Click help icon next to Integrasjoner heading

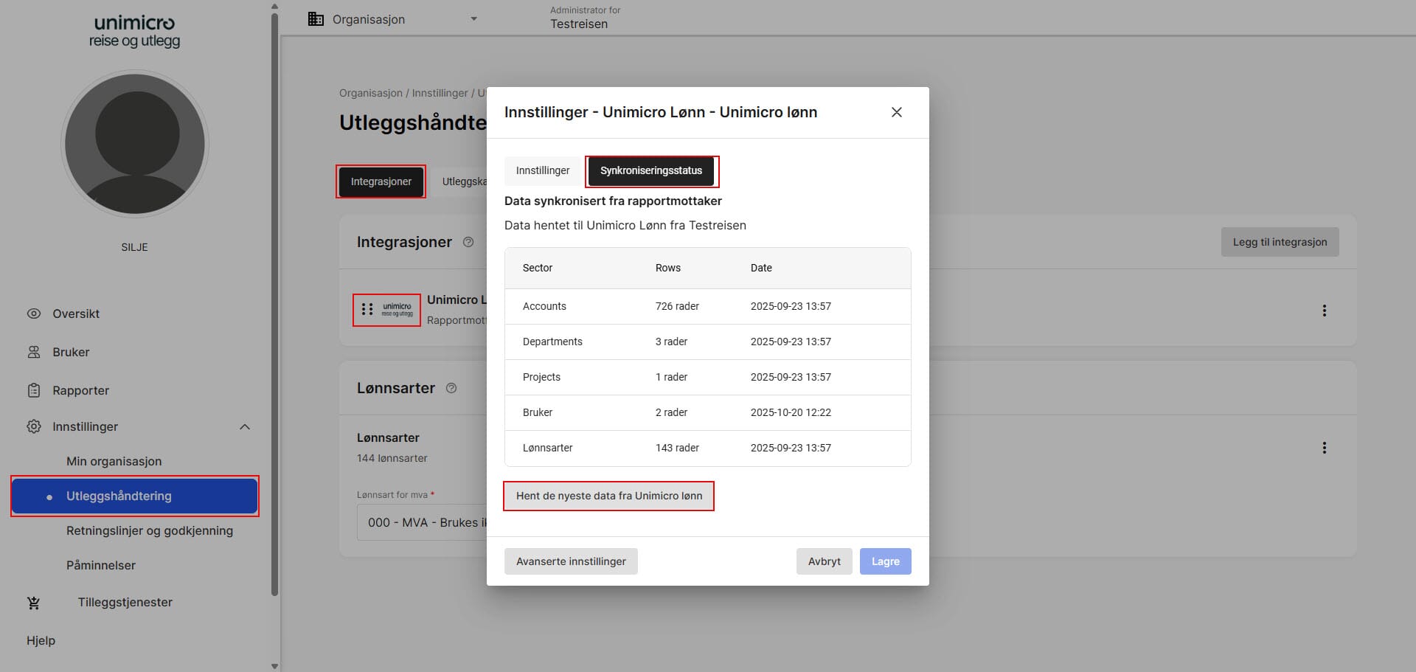468,242
